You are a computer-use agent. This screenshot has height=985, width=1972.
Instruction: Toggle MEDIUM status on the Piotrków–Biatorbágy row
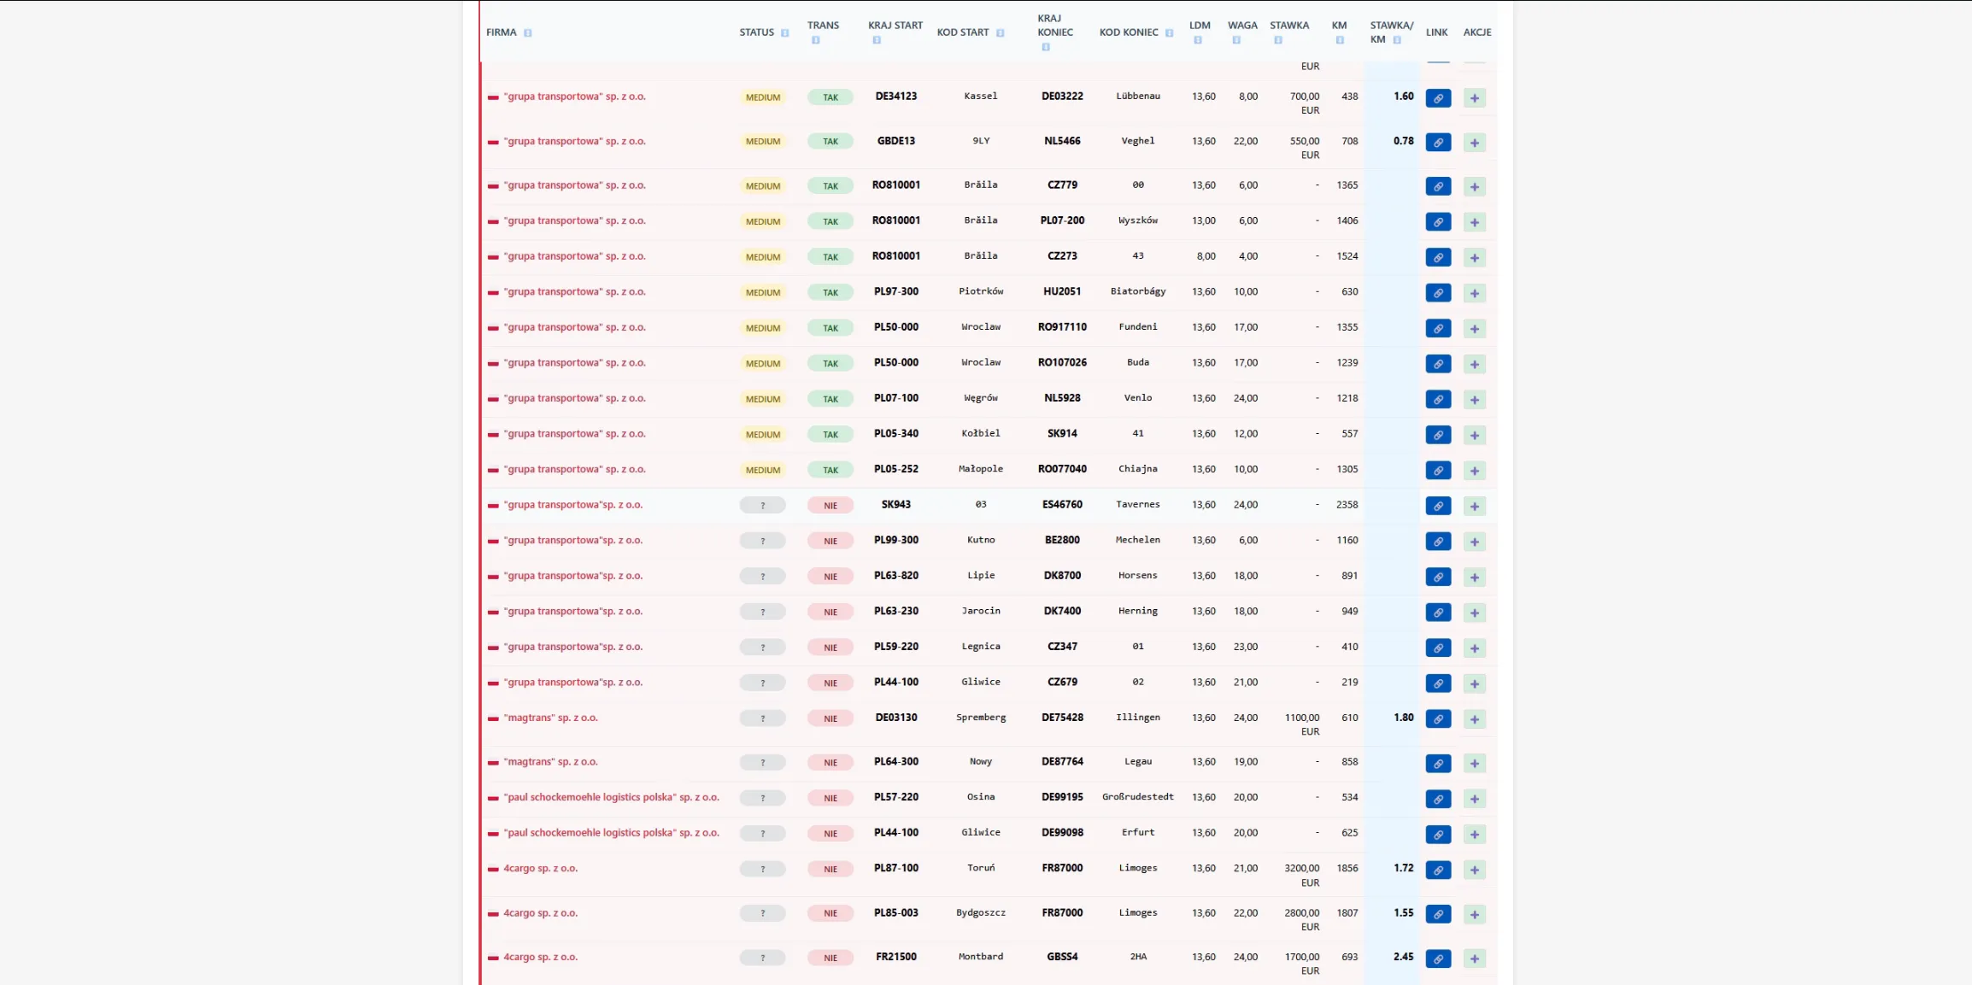(761, 292)
